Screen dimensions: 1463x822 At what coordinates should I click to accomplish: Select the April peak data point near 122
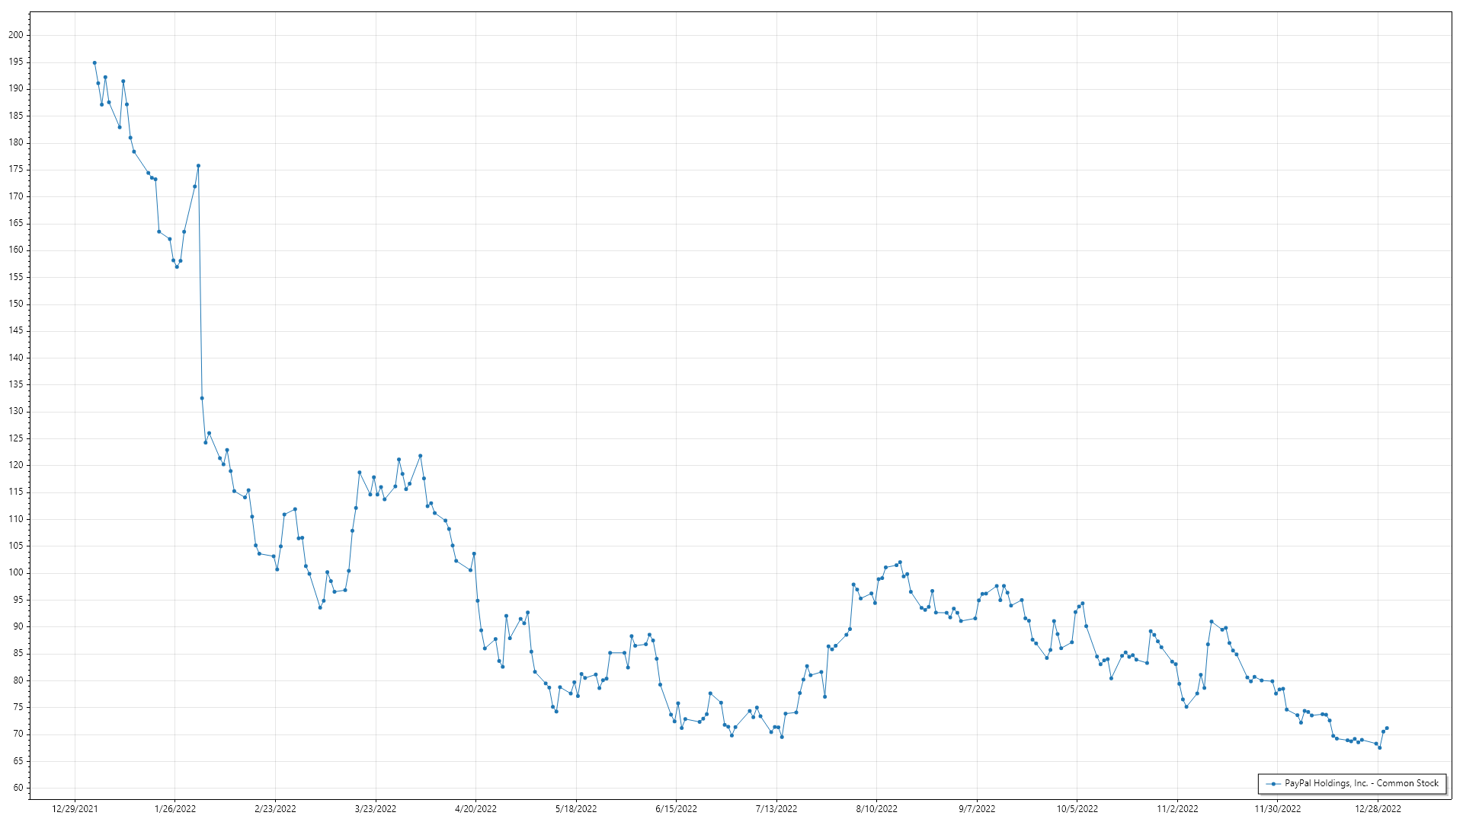[x=420, y=456]
